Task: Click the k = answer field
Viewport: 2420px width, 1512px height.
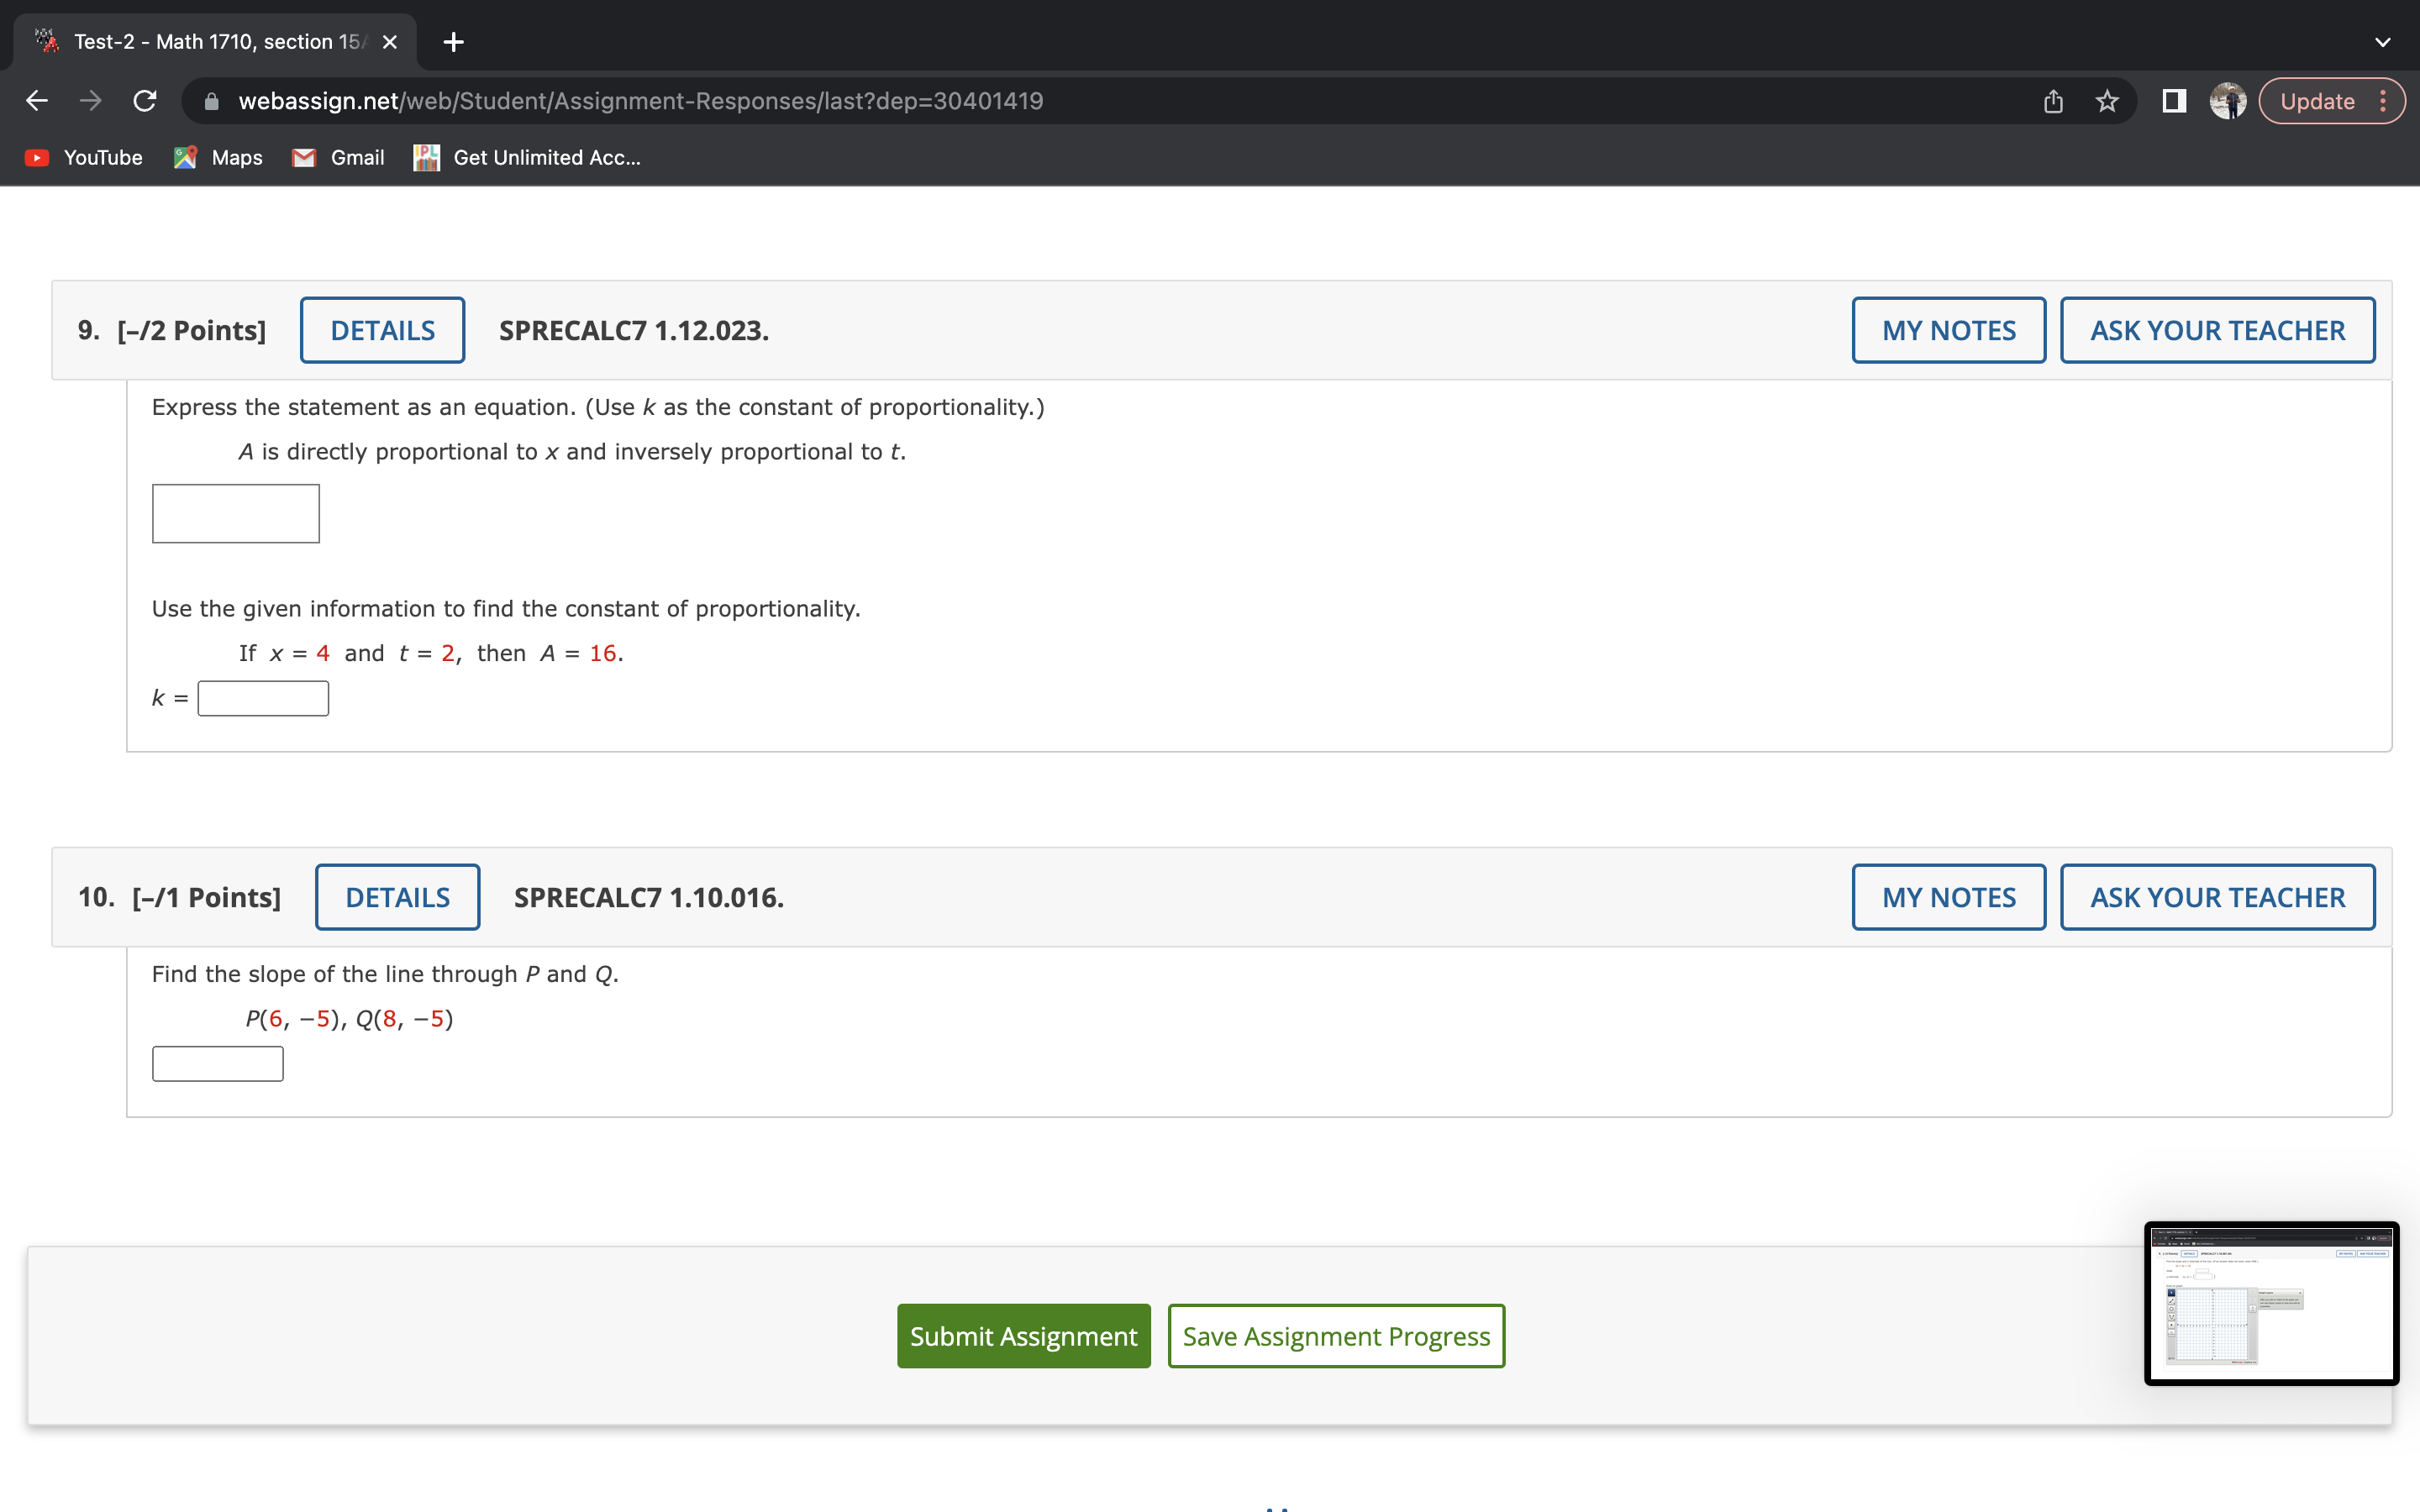Action: pyautogui.click(x=263, y=698)
